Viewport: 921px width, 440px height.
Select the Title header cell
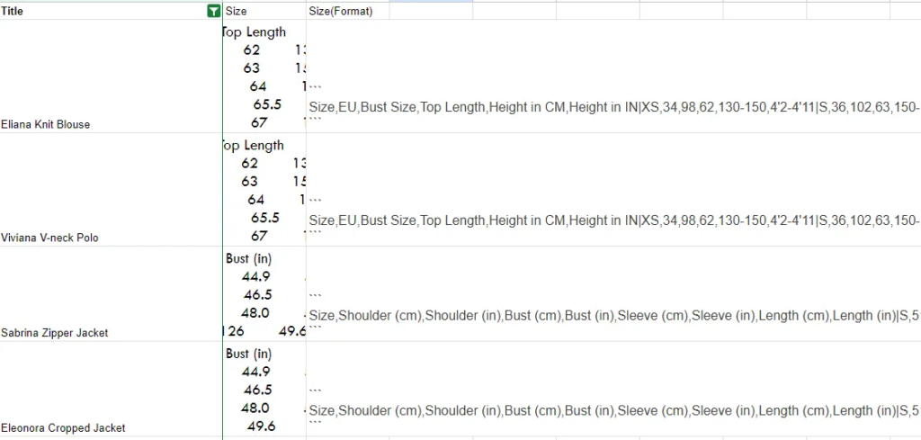click(x=111, y=11)
